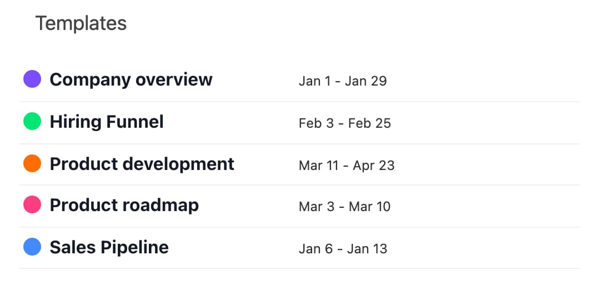Choose the Sales Pipeline template title
This screenshot has width=611, height=300.
(x=109, y=247)
